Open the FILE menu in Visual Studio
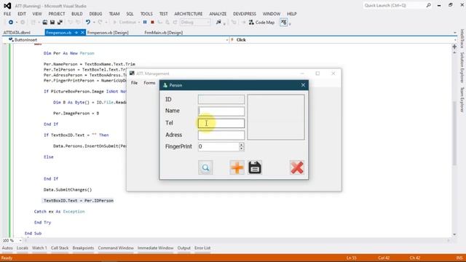 (x=7, y=14)
